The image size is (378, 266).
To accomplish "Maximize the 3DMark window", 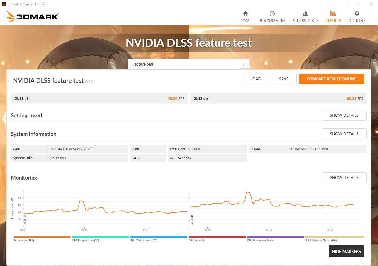I will coord(359,4).
